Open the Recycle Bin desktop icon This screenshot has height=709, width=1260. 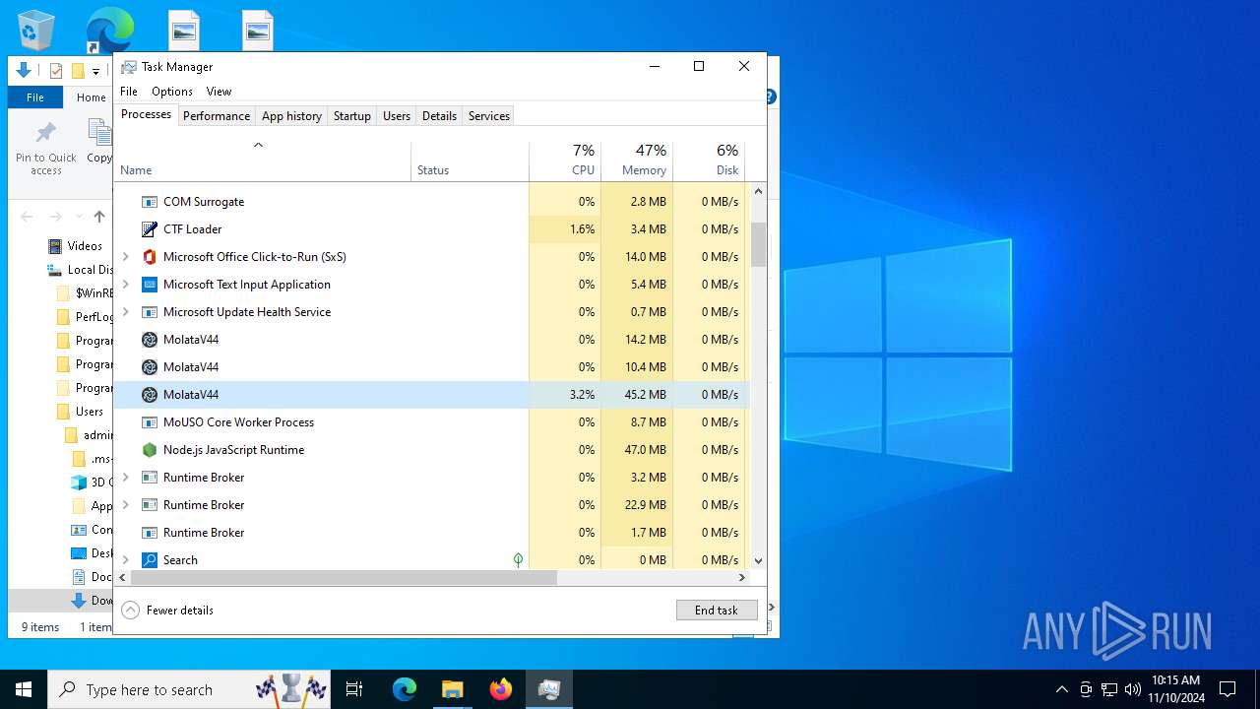[36, 30]
